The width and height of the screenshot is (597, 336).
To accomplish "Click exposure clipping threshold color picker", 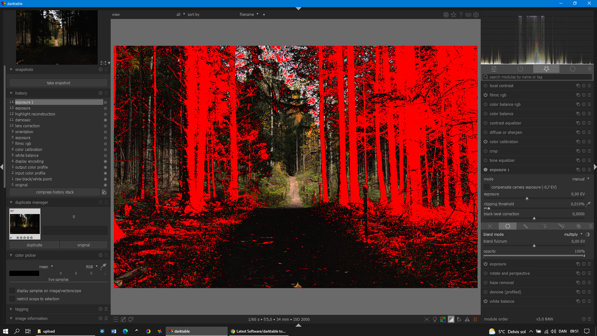I will [x=588, y=204].
